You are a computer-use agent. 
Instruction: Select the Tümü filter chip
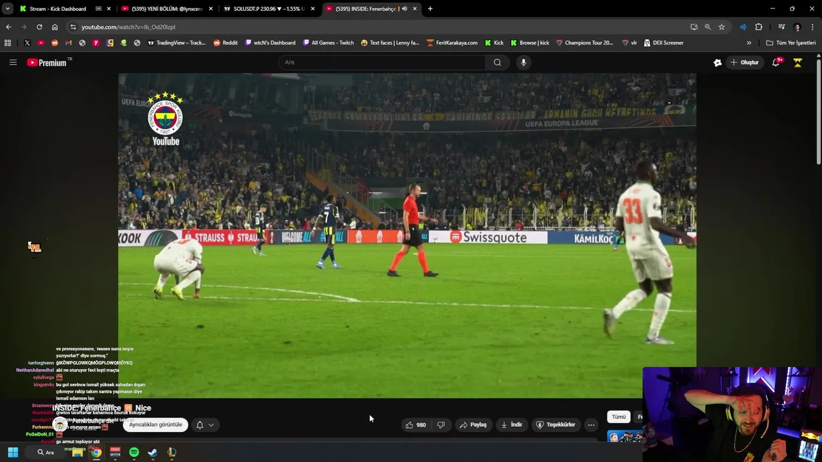[x=618, y=417]
